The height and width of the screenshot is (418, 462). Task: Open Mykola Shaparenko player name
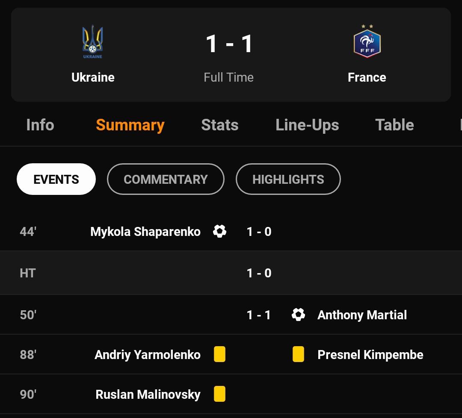145,232
